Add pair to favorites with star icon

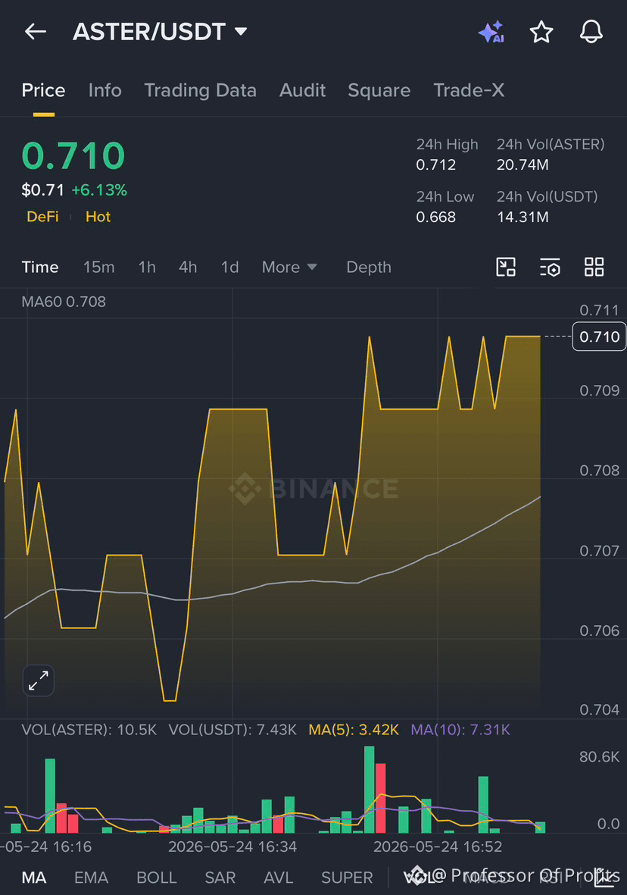point(541,32)
